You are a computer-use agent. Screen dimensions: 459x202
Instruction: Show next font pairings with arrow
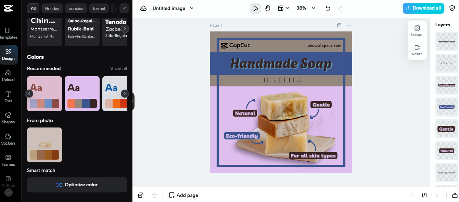125,29
